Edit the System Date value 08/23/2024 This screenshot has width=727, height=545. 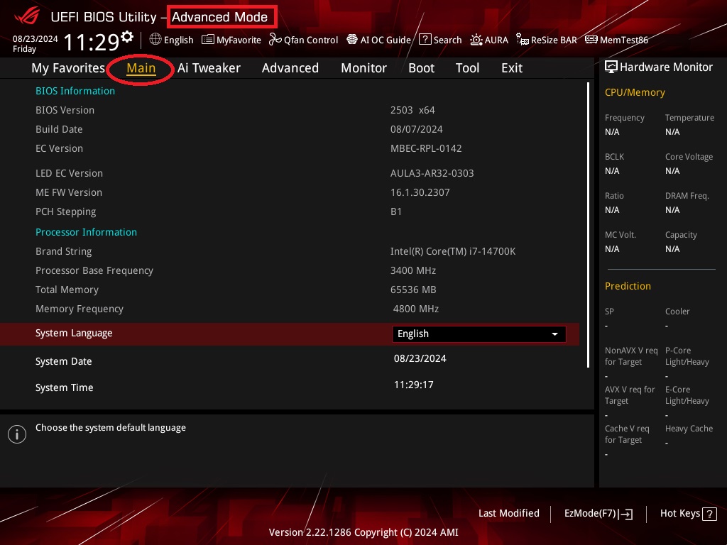pyautogui.click(x=420, y=358)
